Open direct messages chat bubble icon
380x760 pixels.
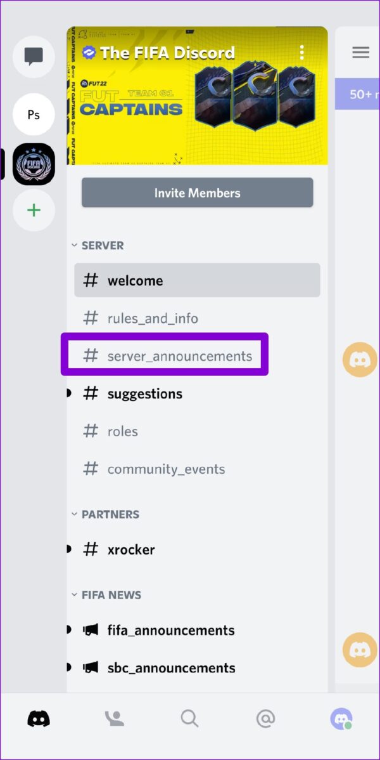[x=34, y=56]
